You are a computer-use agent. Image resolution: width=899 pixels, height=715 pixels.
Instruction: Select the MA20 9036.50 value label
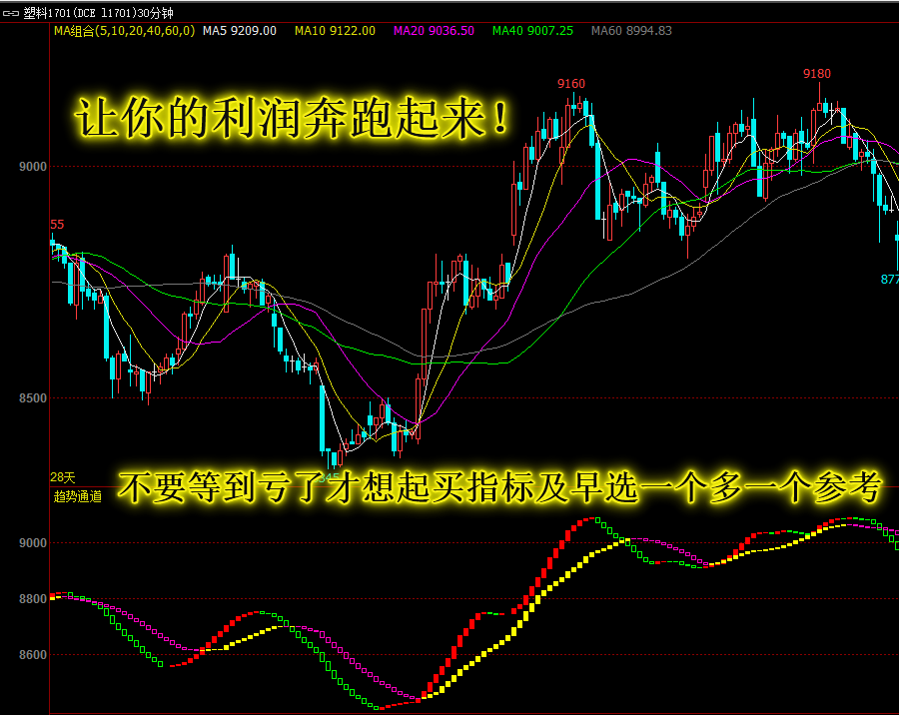pyautogui.click(x=434, y=31)
